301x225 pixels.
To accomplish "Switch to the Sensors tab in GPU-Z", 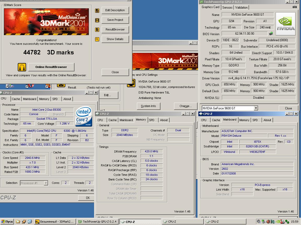I will [227, 8].
